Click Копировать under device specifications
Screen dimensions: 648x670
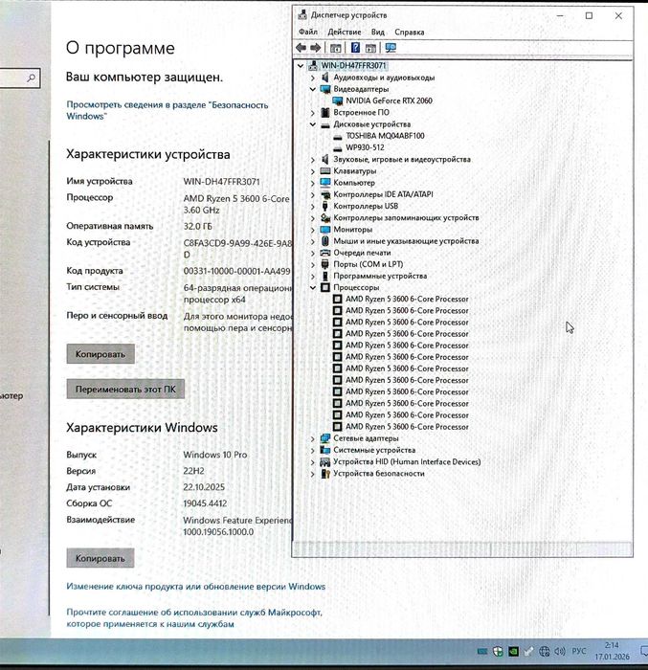[101, 354]
